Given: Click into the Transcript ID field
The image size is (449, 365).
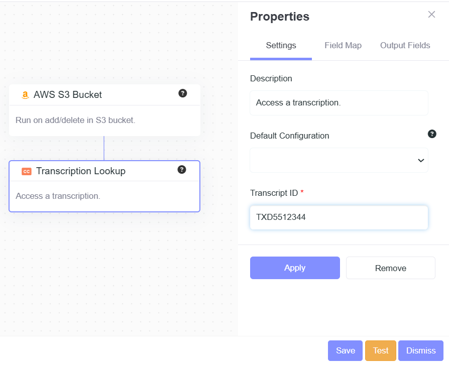Looking at the screenshot, I should [x=339, y=217].
